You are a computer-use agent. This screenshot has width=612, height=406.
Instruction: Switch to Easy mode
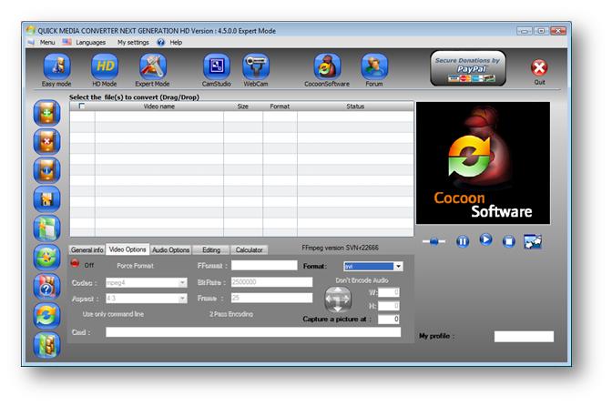(x=56, y=66)
